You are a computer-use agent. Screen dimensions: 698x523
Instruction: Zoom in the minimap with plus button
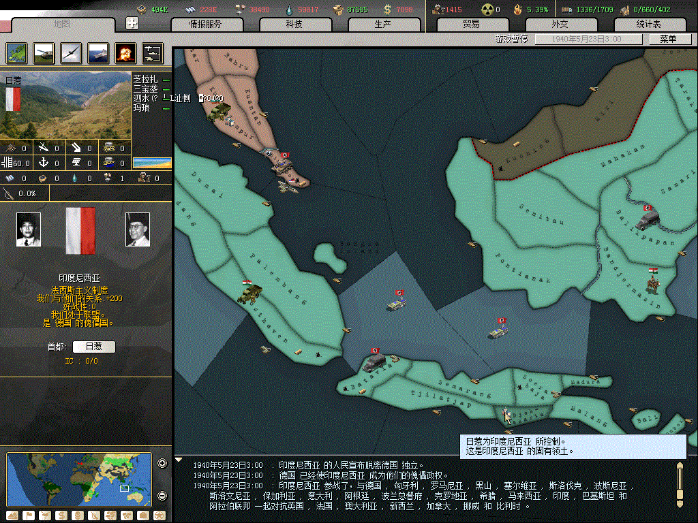coord(162,464)
